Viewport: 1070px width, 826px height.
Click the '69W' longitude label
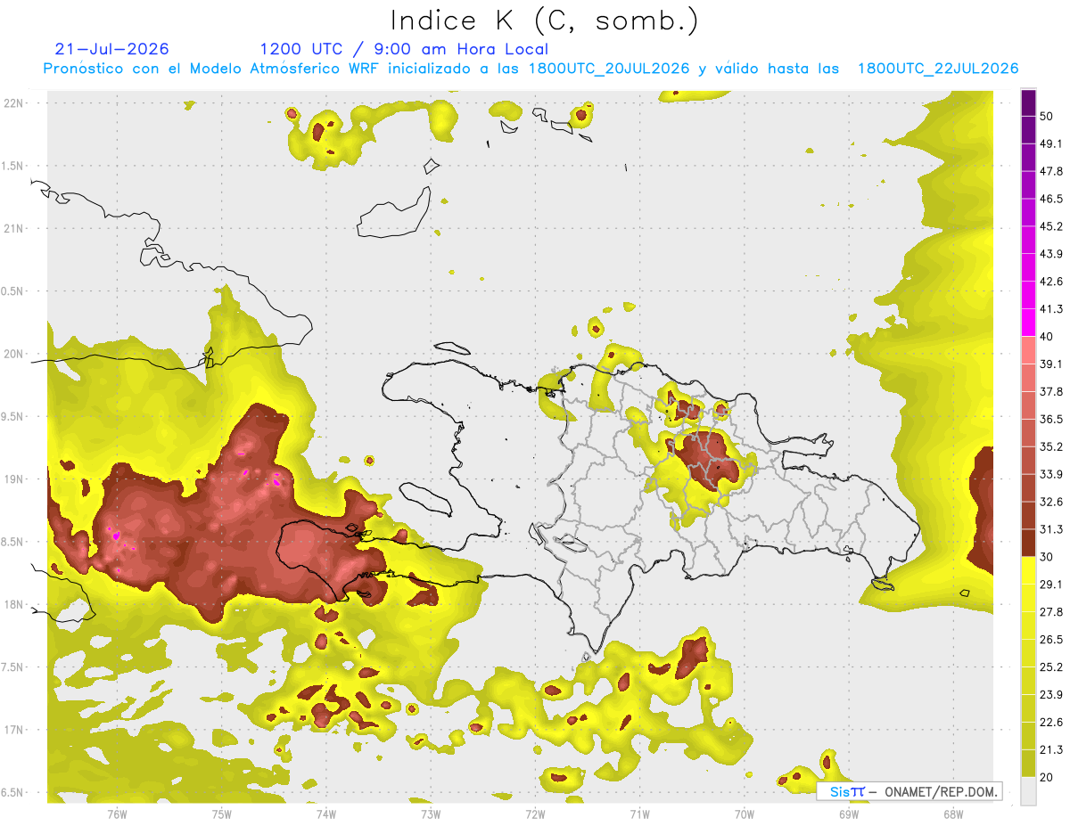coord(849,814)
